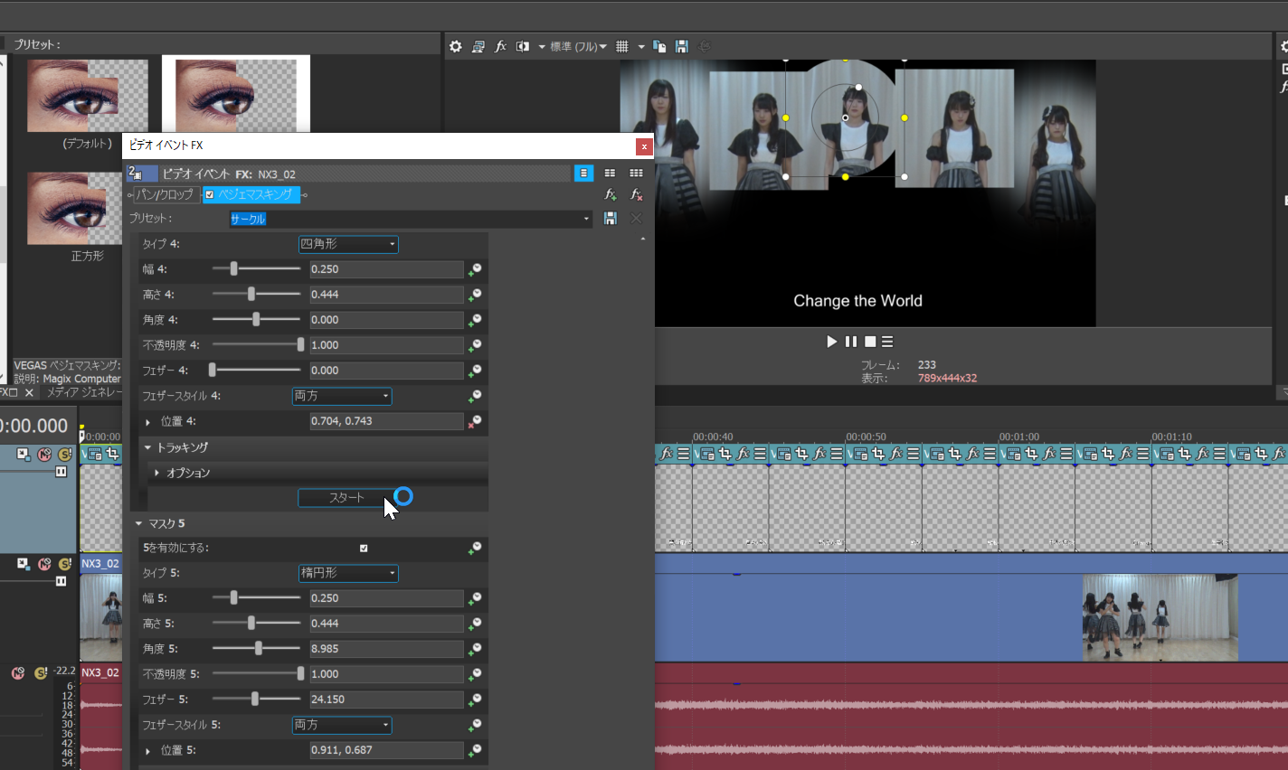Open preview quality 標準 (フル) dropdown
The image size is (1288, 770).
(x=579, y=46)
